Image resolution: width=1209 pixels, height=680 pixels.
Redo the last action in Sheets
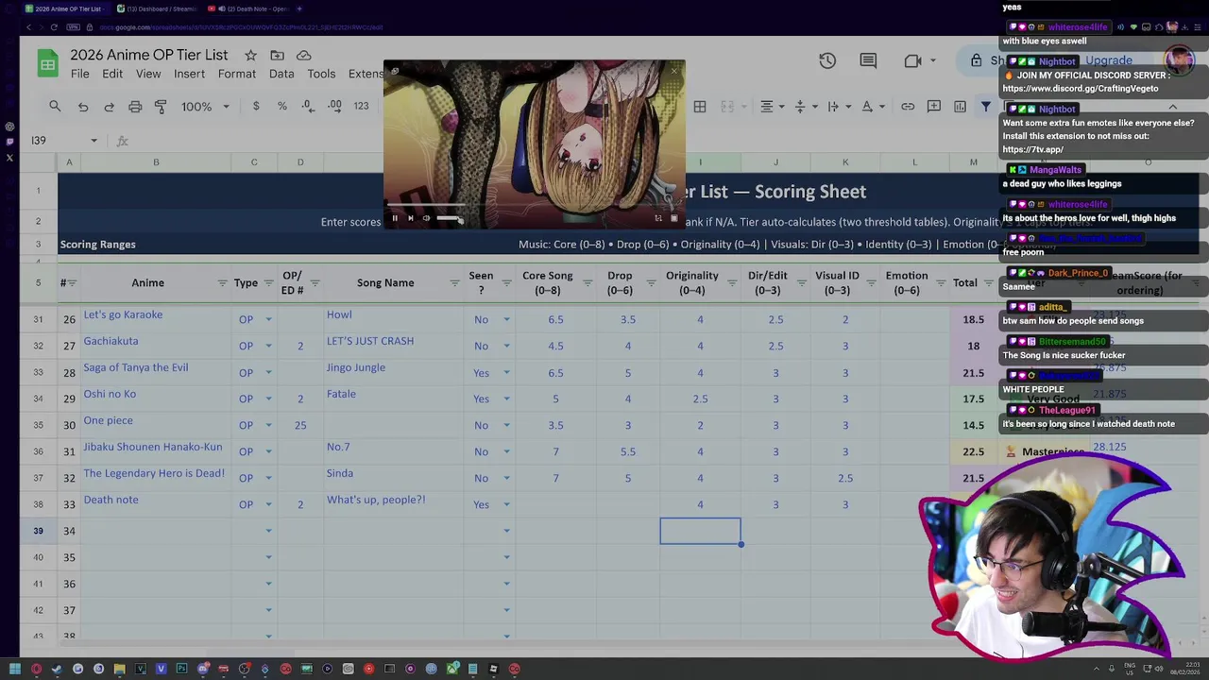coord(109,107)
